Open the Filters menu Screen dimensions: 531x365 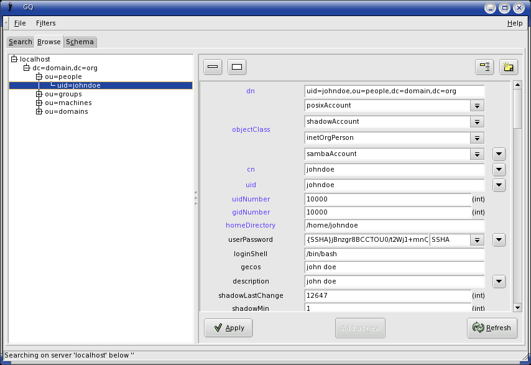46,23
